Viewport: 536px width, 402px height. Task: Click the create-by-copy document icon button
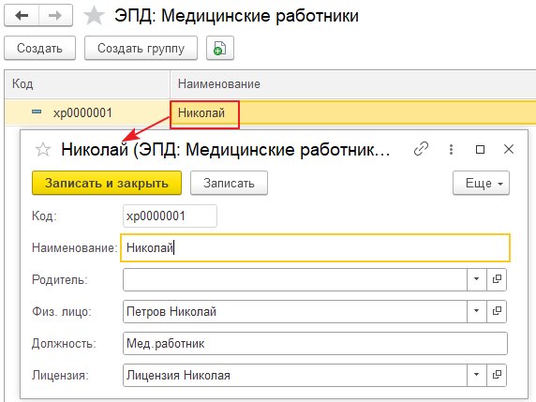point(220,48)
